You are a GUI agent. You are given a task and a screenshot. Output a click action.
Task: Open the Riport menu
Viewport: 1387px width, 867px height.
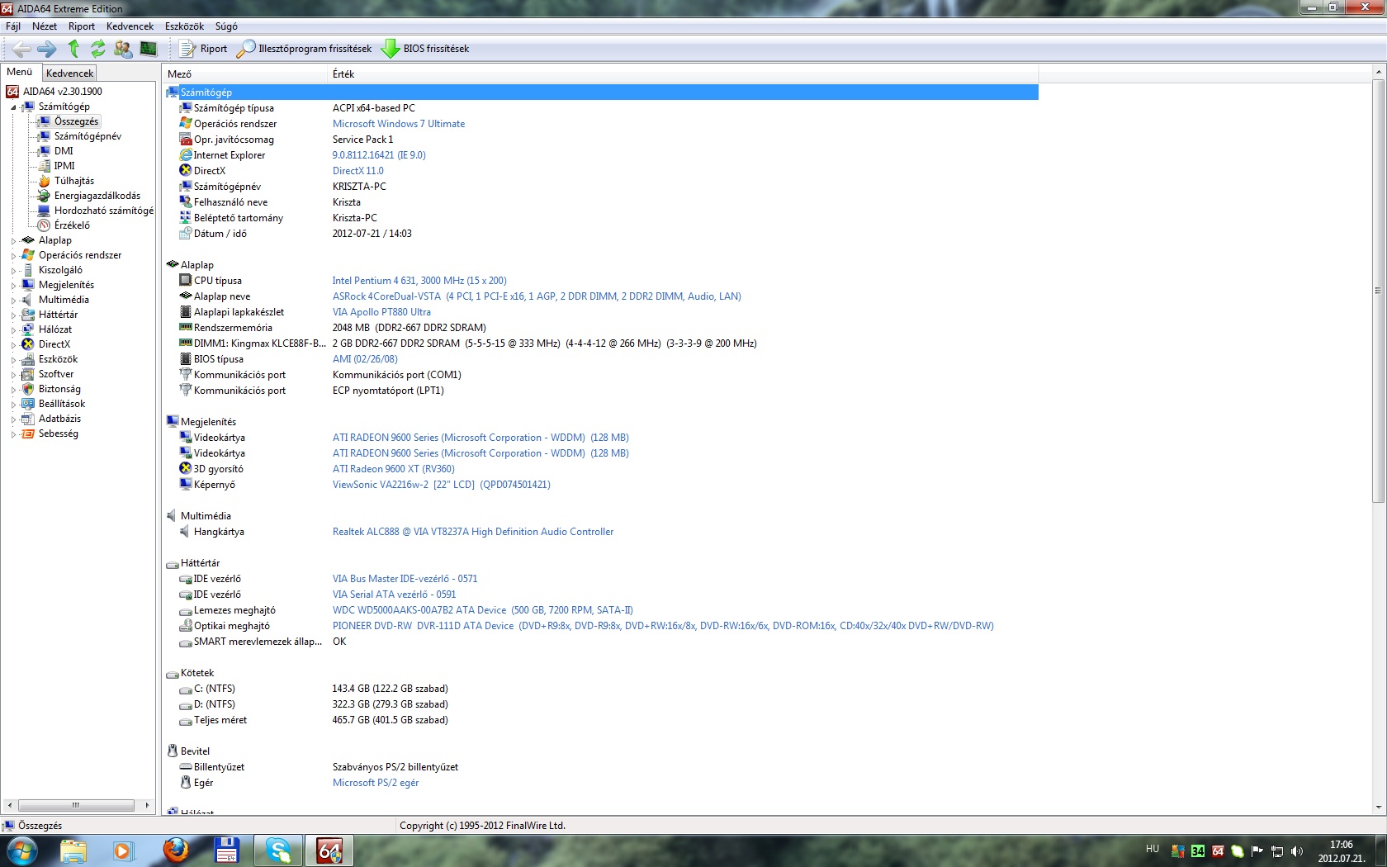(82, 26)
